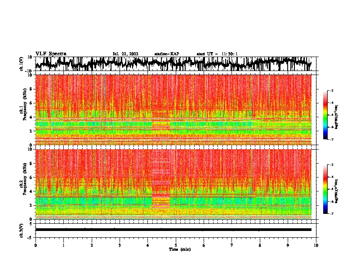Click the ch.1 voltage waveform trace
The width and height of the screenshot is (356, 275).
[173, 64]
